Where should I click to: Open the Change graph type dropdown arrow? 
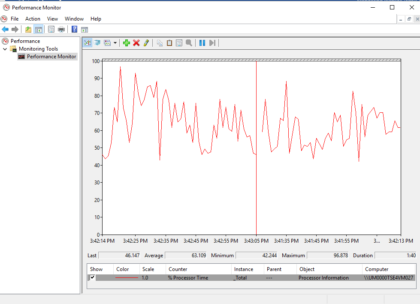(115, 43)
